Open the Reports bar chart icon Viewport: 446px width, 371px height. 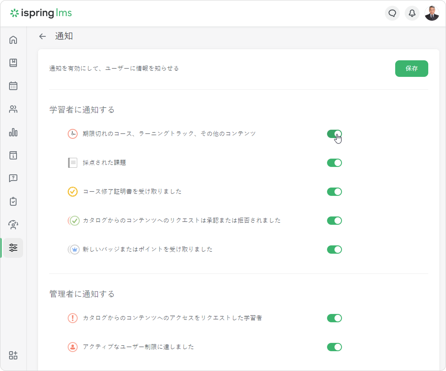pyautogui.click(x=13, y=132)
